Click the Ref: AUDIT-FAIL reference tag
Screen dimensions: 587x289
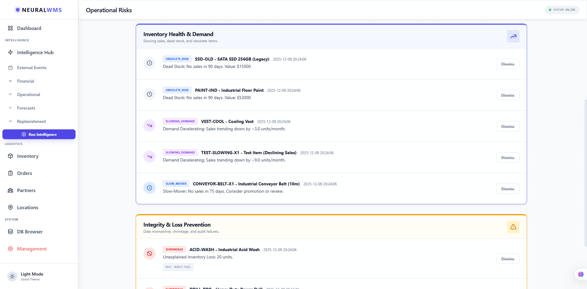tap(178, 267)
